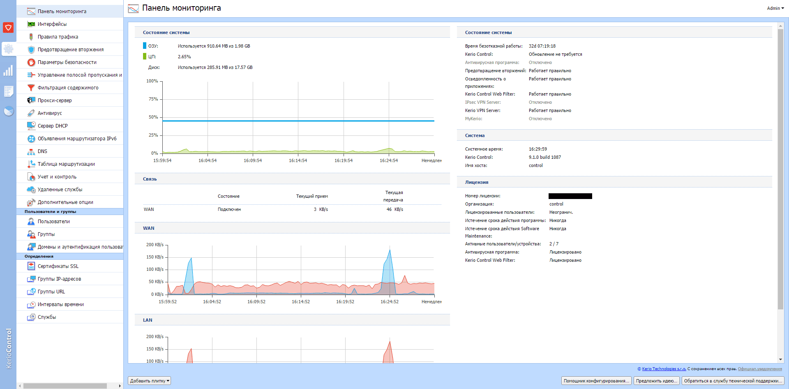Select Группы URL menu item
Viewport: 789px width, 389px height.
(x=51, y=292)
